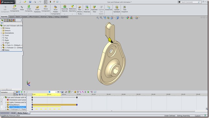Select RotaryMotor1 in motion tree
The image size is (209, 118).
click(14, 105)
